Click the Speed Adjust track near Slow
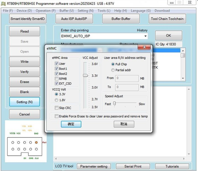198x171 pixels. (x=135, y=103)
